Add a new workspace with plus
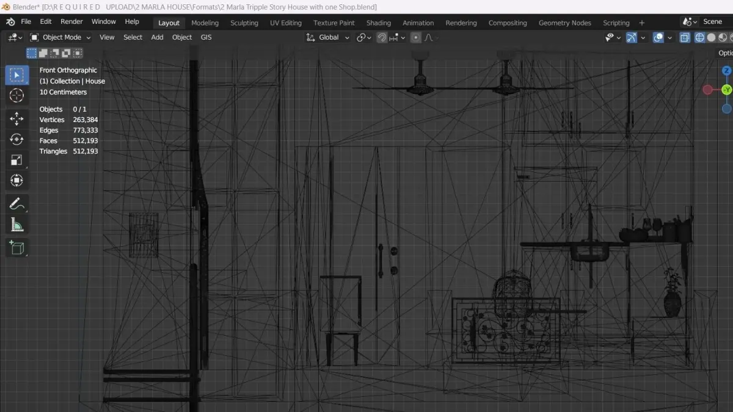733x412 pixels. (x=641, y=23)
